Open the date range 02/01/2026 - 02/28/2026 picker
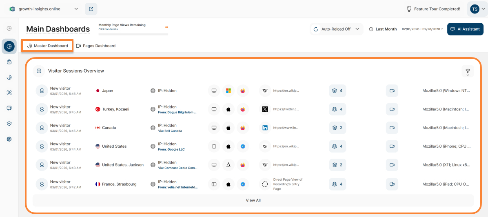The width and height of the screenshot is (488, 217). pos(422,29)
